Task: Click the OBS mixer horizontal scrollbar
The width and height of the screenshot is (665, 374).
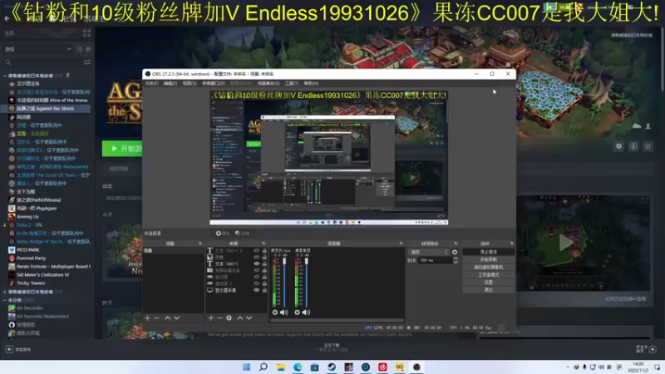Action: click(337, 321)
